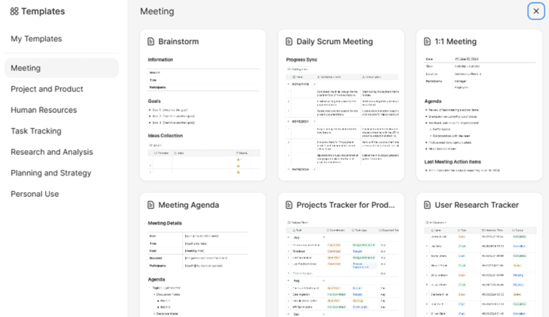549x317 pixels.
Task: Select Planning and Strategy category
Action: coord(51,173)
